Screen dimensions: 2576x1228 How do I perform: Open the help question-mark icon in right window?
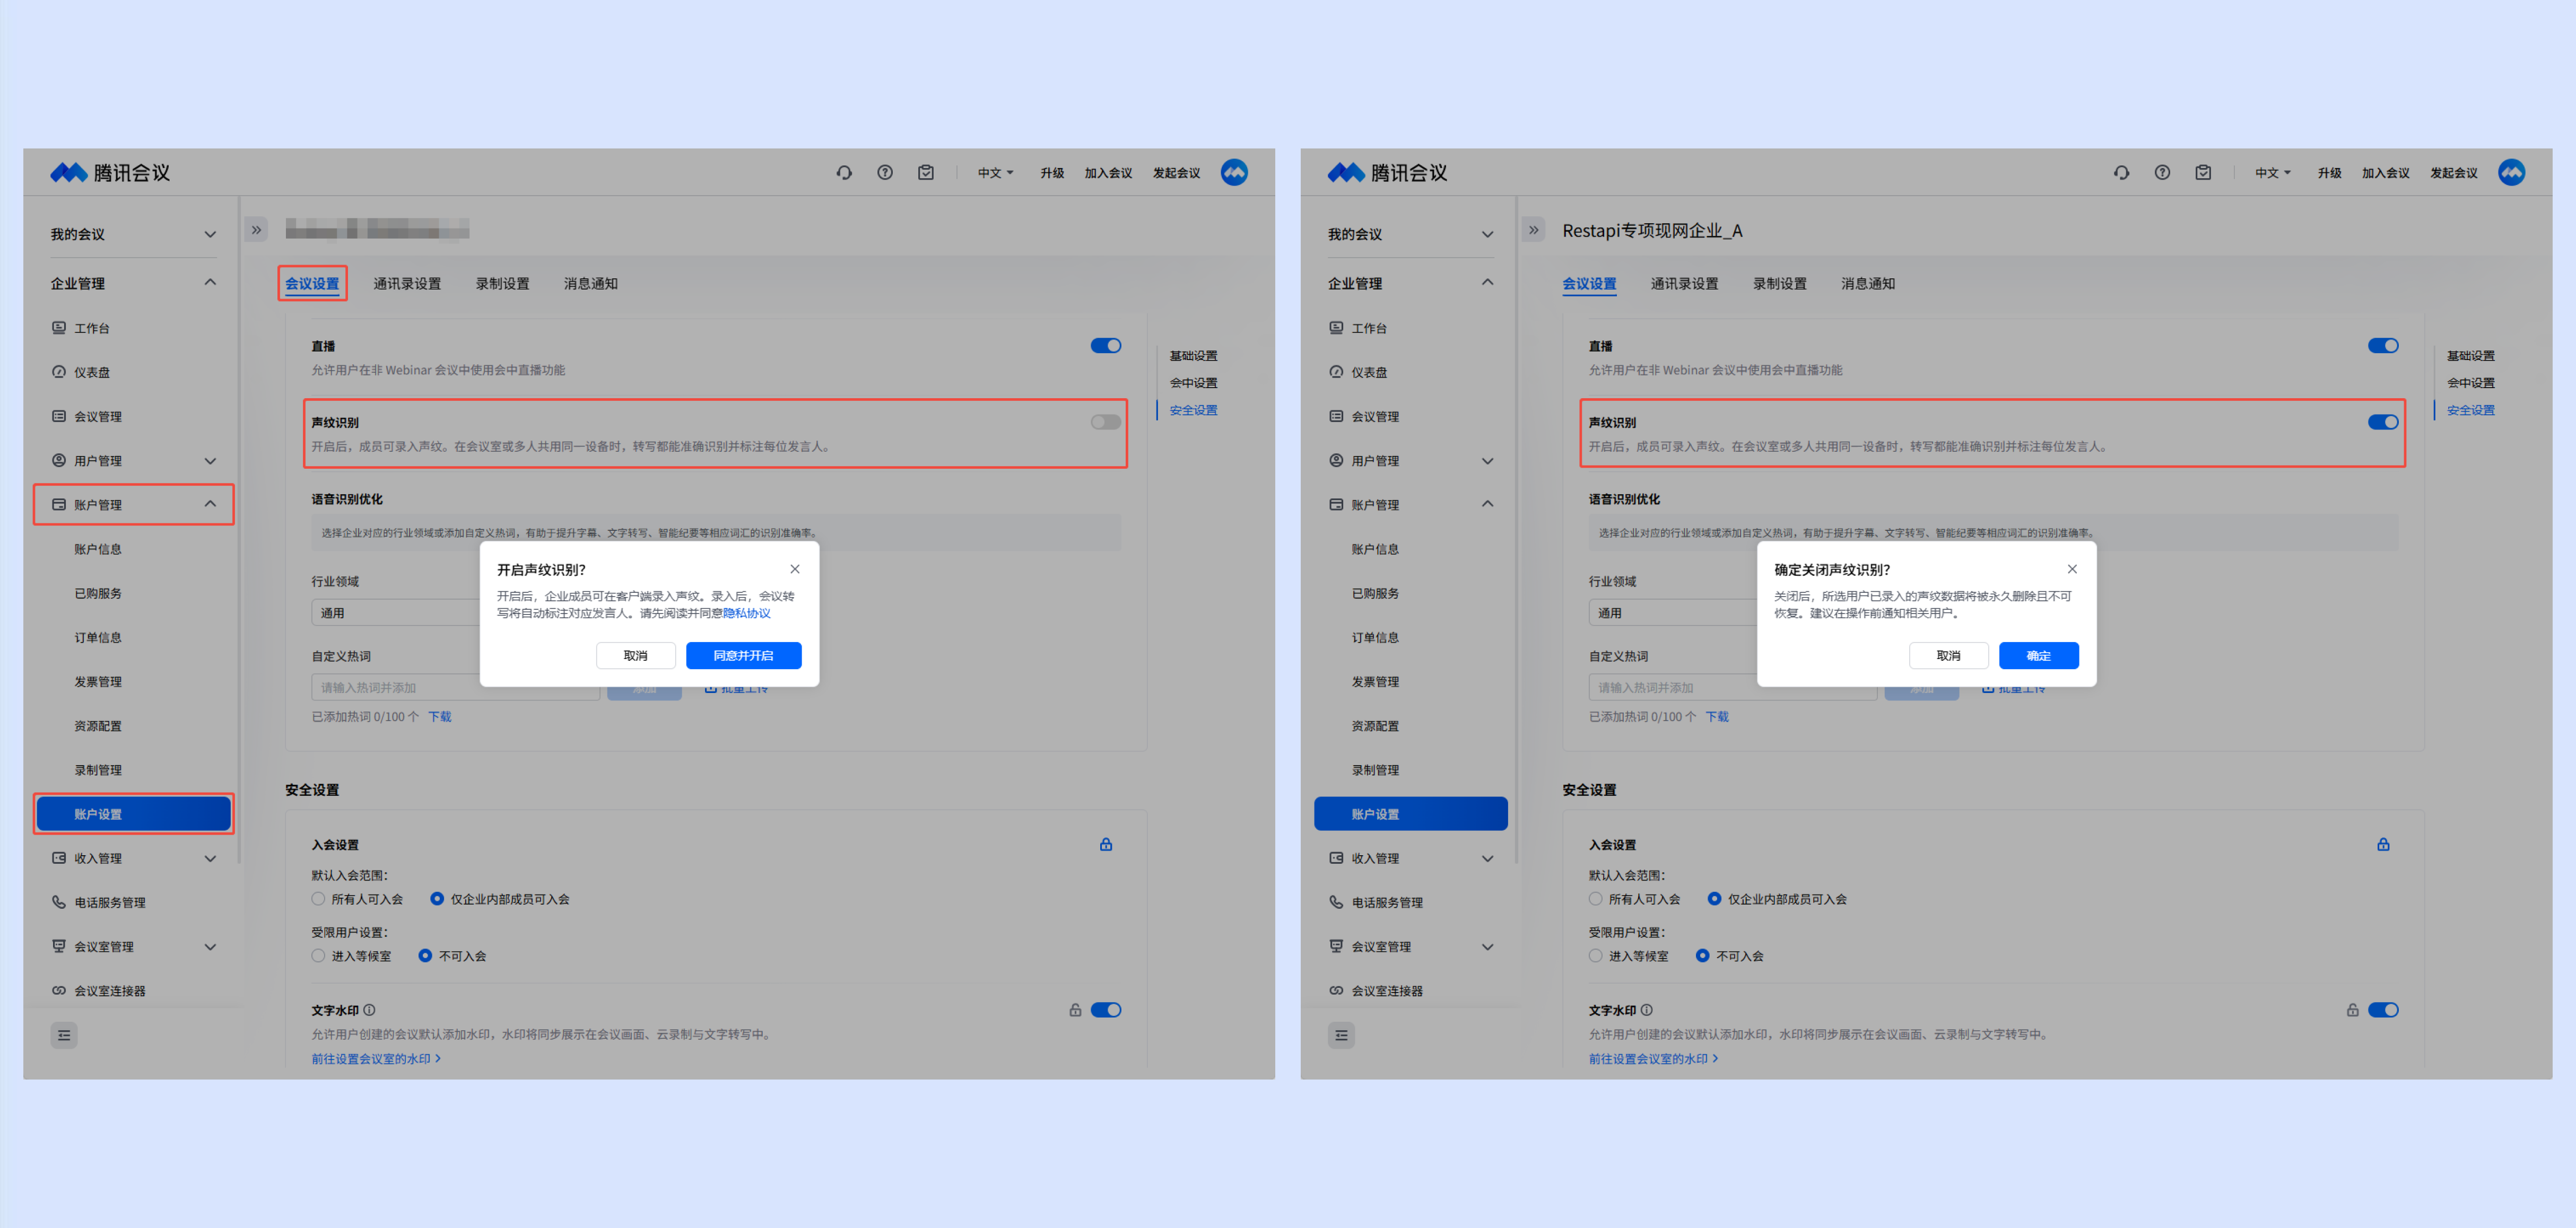(2162, 173)
